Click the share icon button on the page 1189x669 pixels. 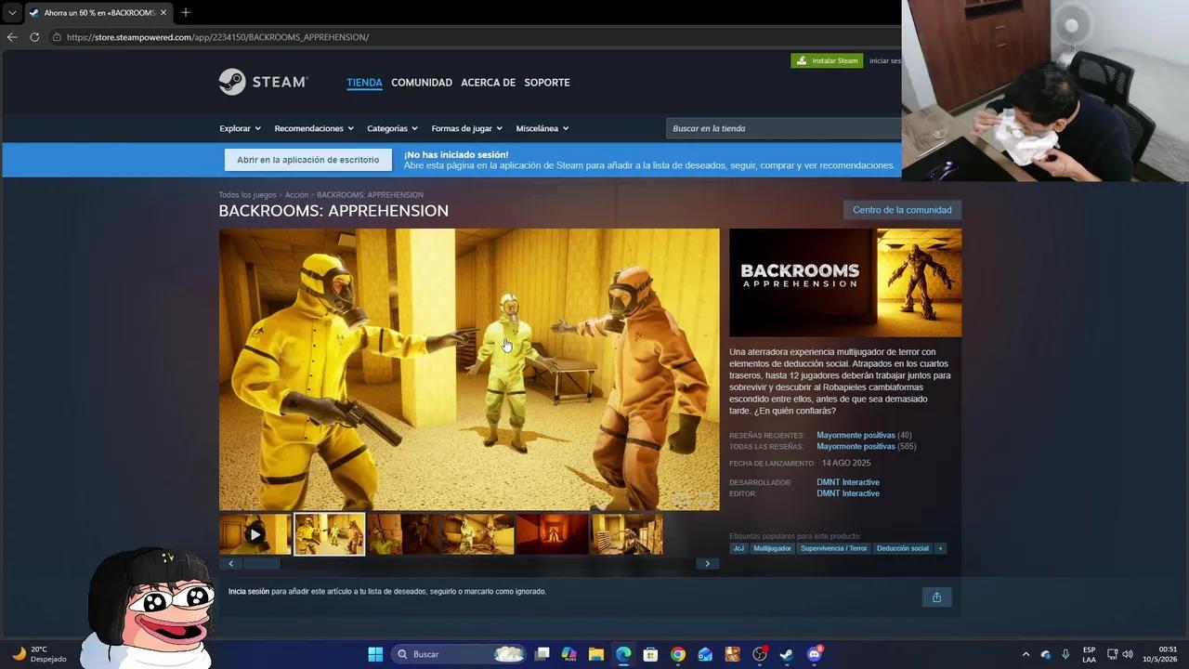point(936,597)
